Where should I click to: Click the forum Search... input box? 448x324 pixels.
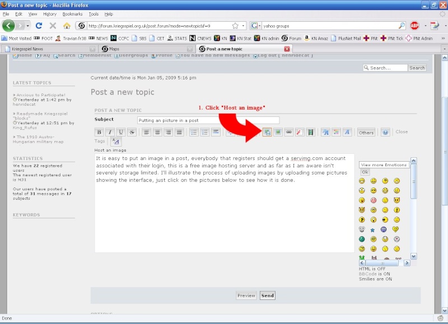point(385,68)
